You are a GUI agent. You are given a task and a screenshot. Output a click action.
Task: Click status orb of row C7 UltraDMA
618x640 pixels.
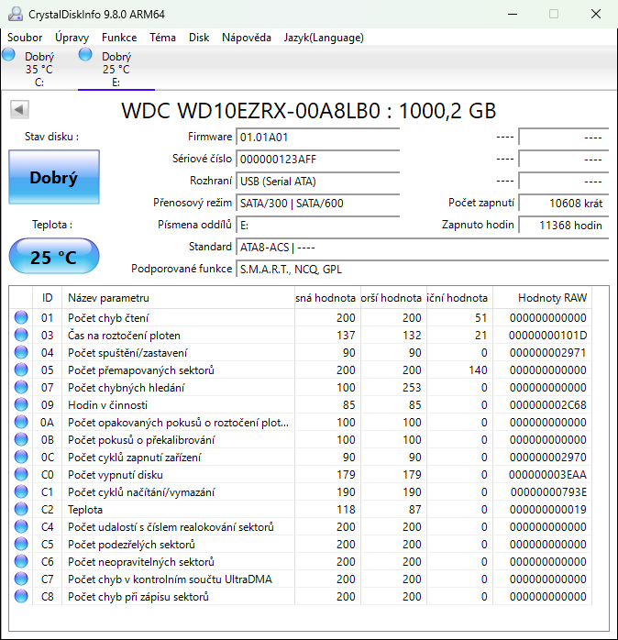click(21, 579)
